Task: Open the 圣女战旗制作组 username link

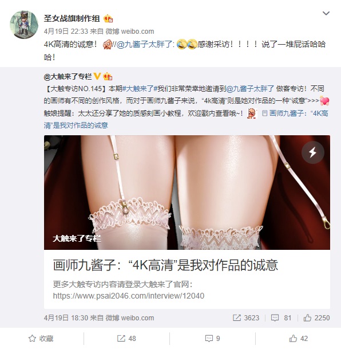Action: 72,18
